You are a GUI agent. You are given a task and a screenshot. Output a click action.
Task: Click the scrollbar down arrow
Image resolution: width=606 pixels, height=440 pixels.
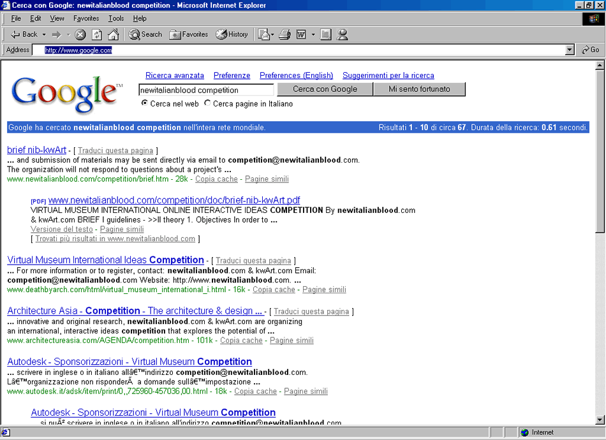coord(600,420)
